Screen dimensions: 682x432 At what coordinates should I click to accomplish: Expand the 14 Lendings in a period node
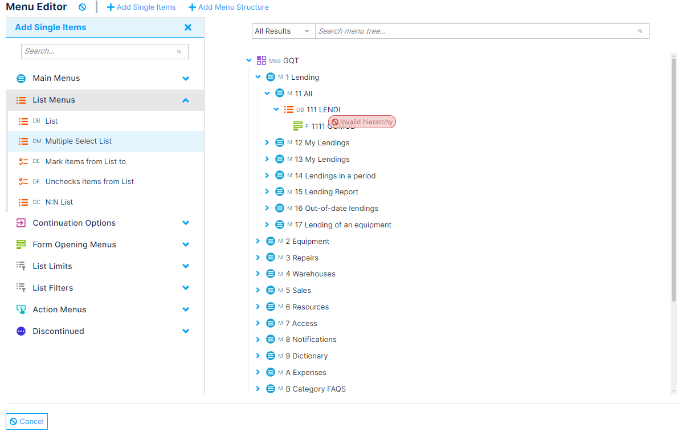267,176
